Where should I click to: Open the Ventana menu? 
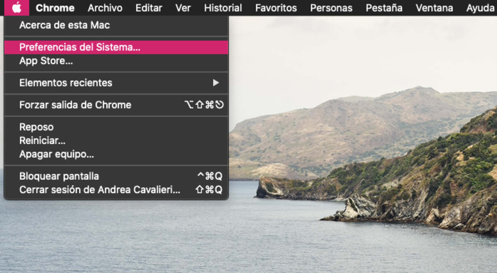pyautogui.click(x=434, y=8)
